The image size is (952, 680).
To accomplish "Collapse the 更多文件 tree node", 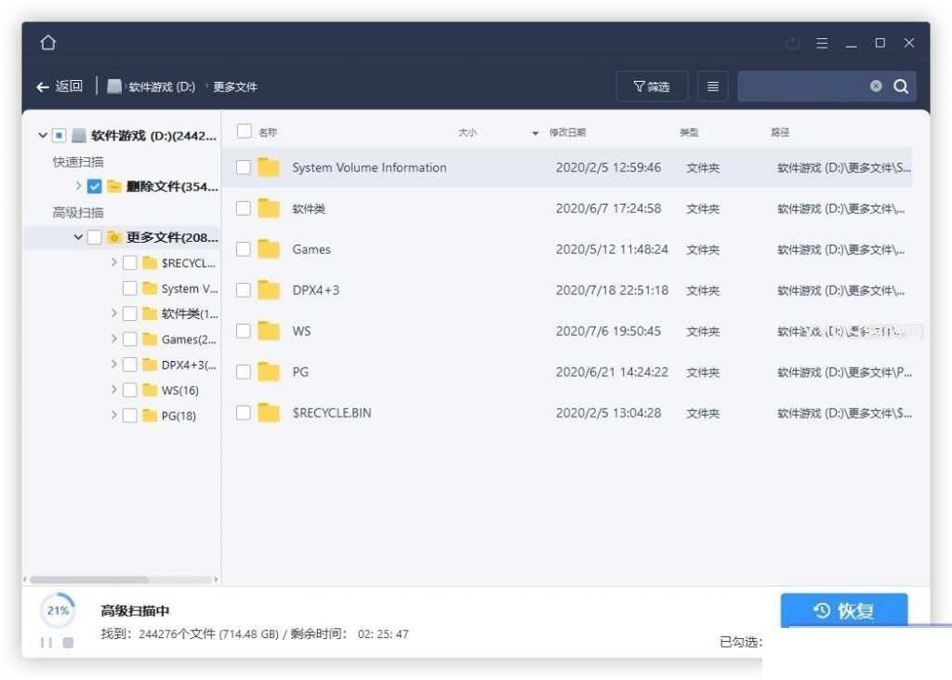I will point(78,237).
